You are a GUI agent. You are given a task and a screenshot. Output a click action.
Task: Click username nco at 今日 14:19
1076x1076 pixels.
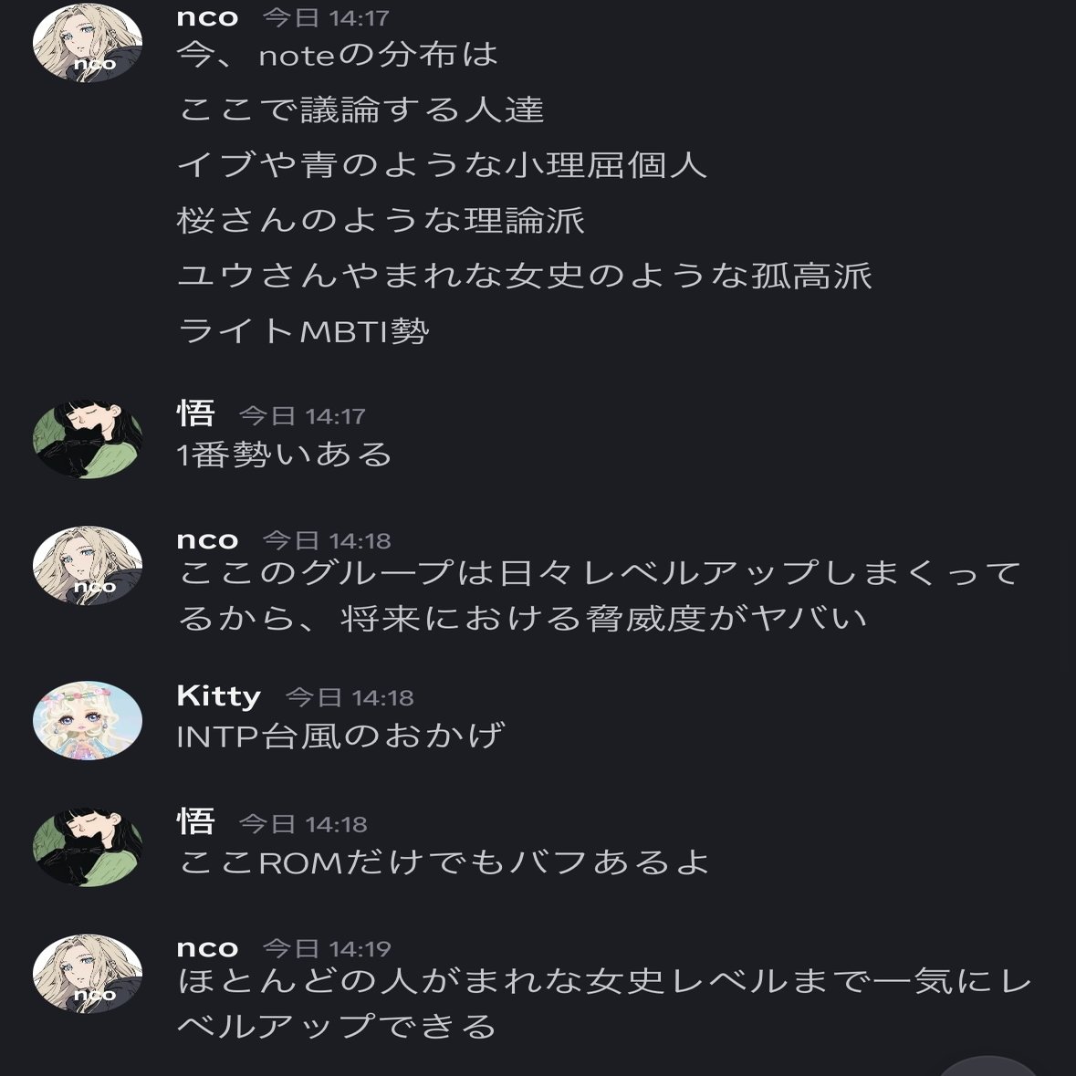207,948
